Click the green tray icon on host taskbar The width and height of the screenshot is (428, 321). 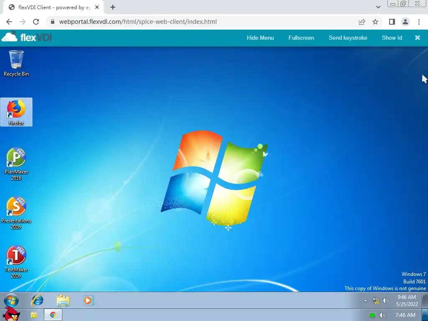[x=372, y=315]
